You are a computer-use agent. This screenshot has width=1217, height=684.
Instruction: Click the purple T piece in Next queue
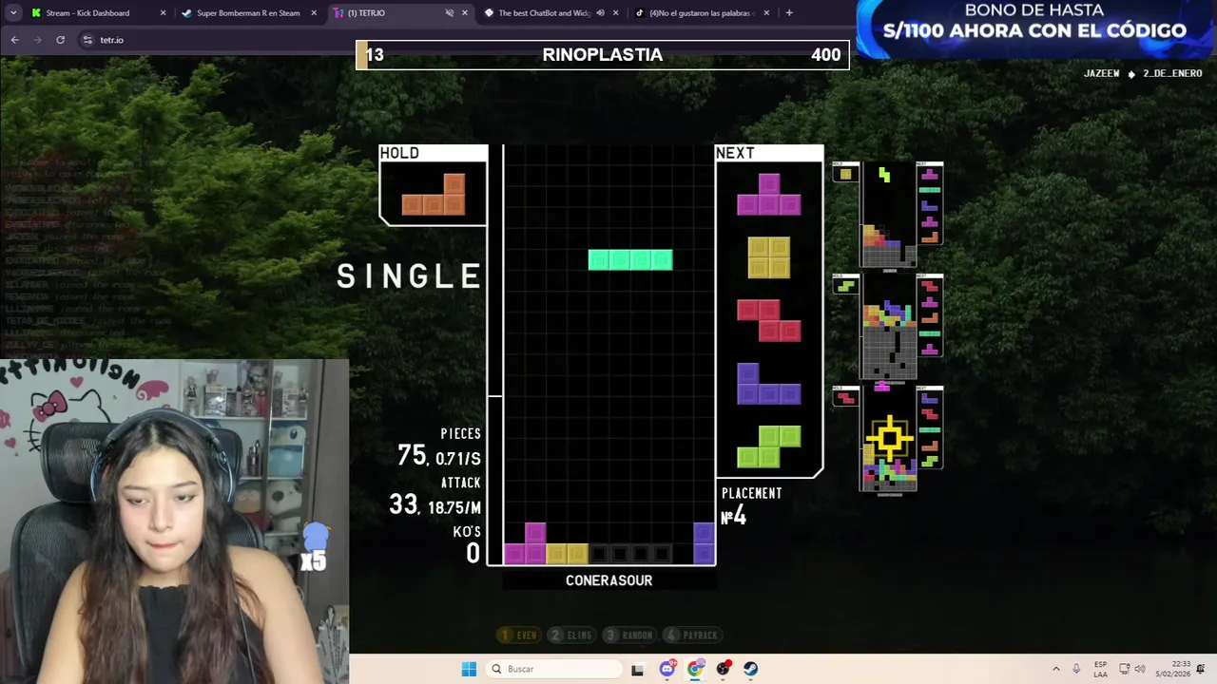coord(769,194)
